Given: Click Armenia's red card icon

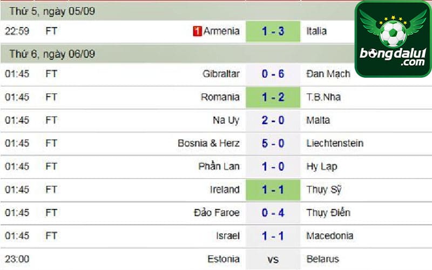Looking at the screenshot, I should tap(197, 31).
